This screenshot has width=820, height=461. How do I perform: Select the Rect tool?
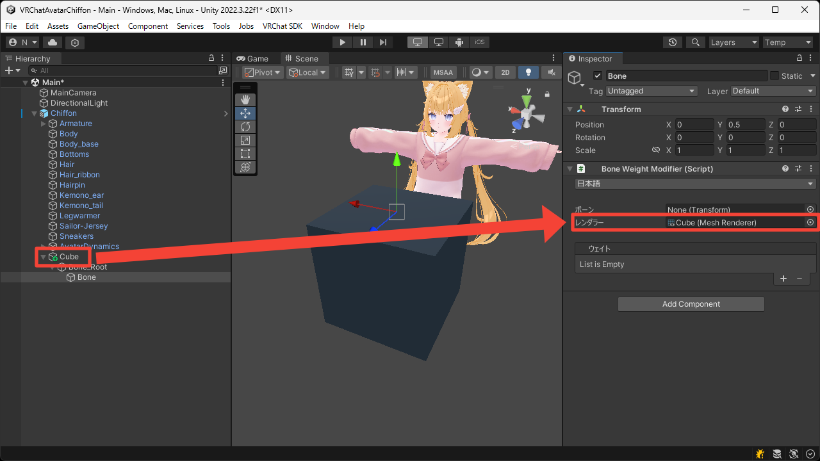pos(245,154)
